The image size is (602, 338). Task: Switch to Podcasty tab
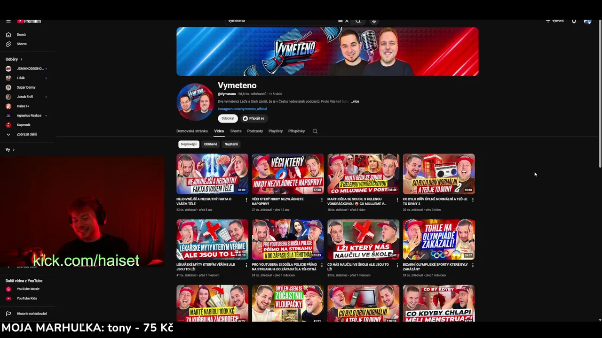click(255, 131)
